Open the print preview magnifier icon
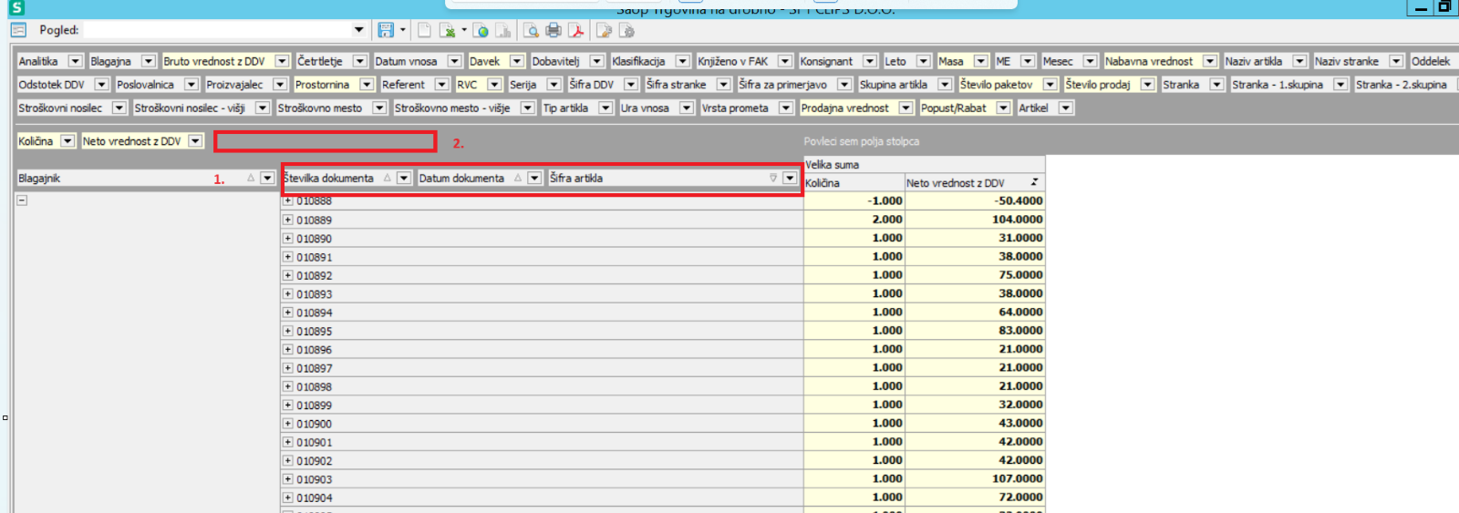 [531, 30]
